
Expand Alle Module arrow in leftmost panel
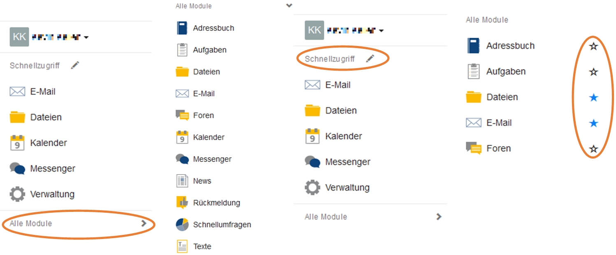(144, 223)
